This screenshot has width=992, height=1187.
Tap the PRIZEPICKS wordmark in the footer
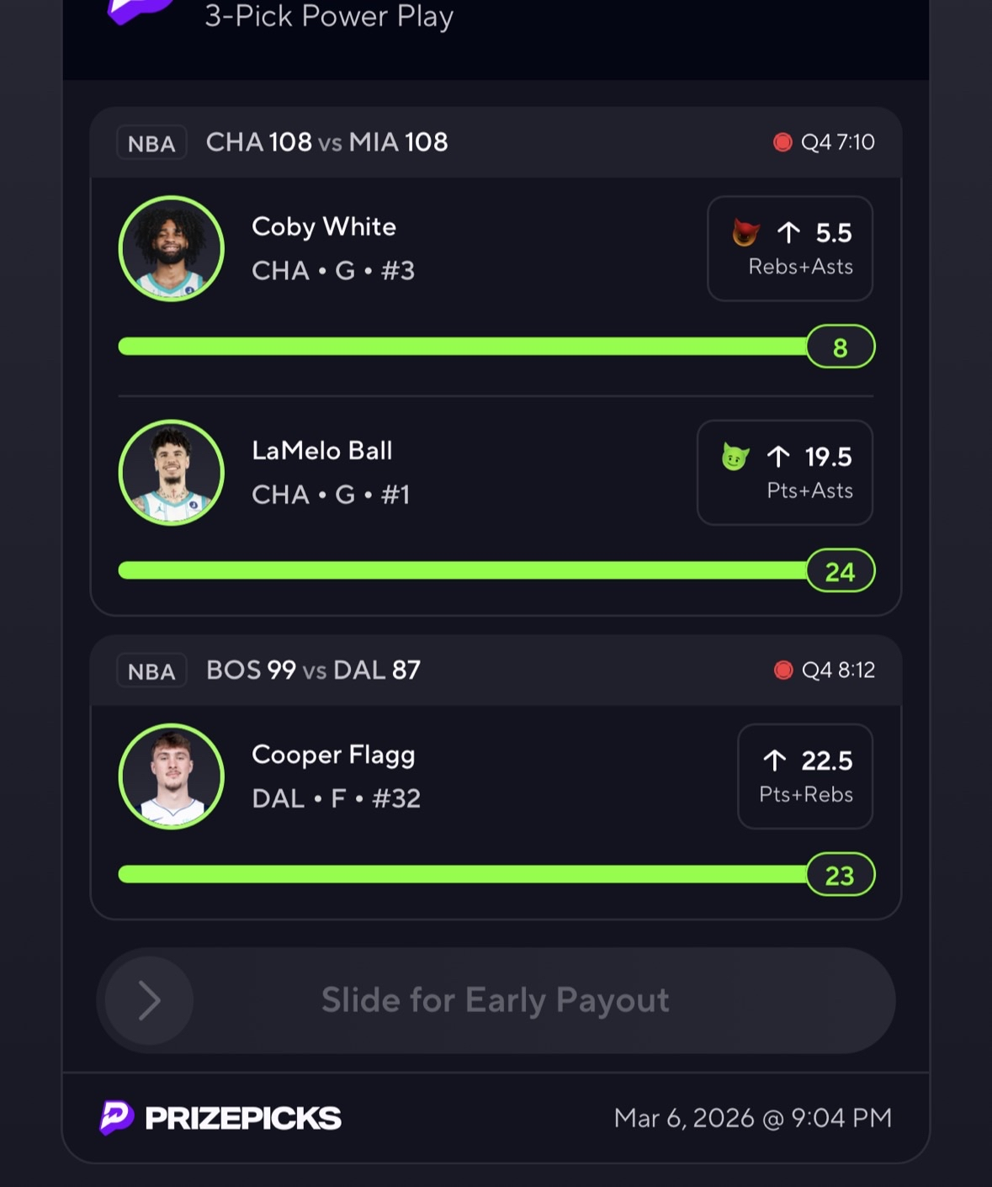[243, 1118]
